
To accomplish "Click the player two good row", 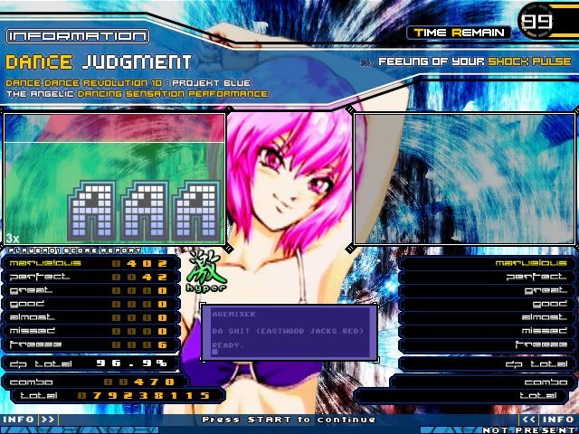I will (488, 304).
